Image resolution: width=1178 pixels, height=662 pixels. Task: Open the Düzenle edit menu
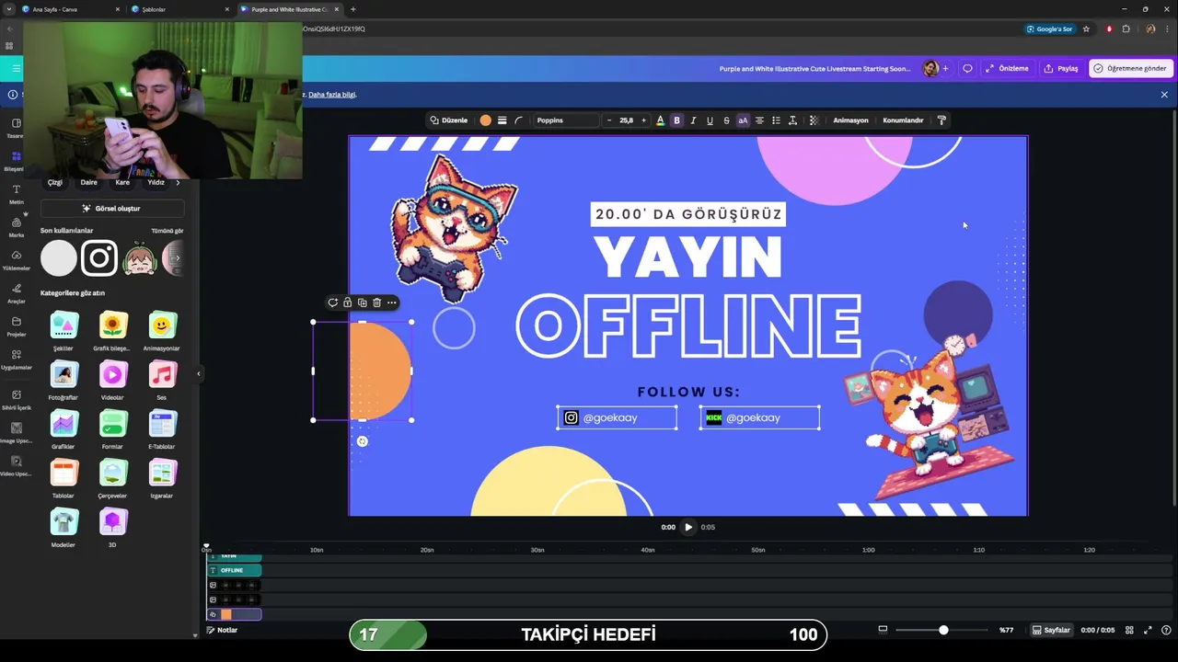(449, 120)
